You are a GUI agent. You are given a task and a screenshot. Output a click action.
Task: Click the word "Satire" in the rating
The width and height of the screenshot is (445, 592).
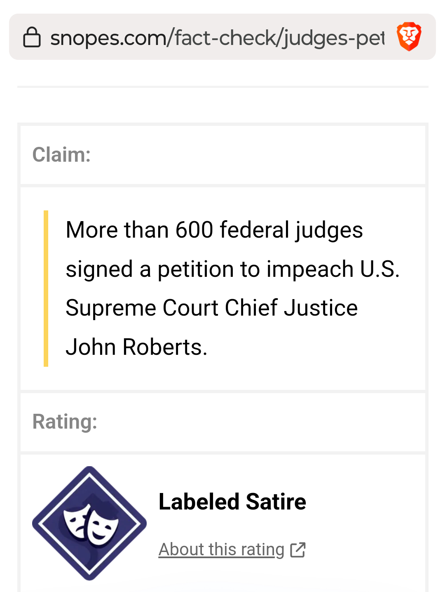tap(276, 502)
